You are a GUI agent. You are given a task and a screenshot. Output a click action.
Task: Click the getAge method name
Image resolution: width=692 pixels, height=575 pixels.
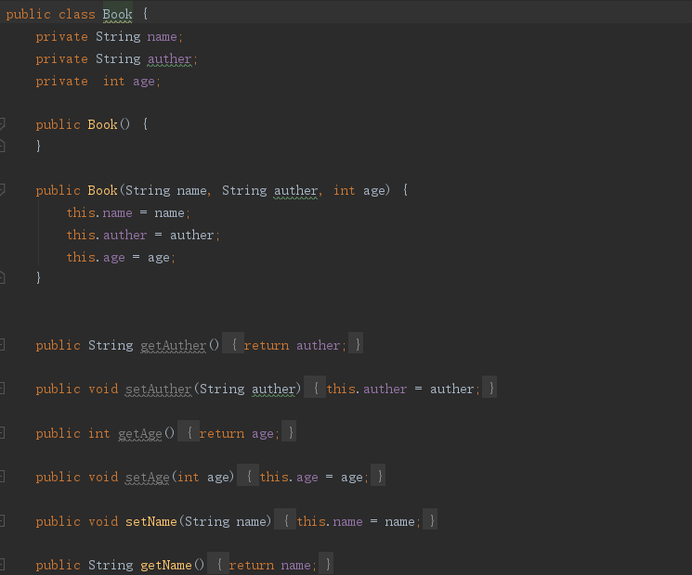[140, 433]
